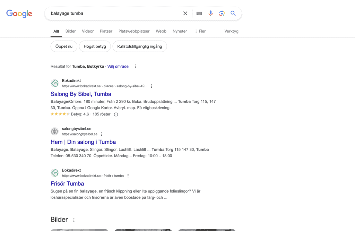This screenshot has height=231, width=355.
Task: Open the Verktyg search tools
Action: point(231,31)
